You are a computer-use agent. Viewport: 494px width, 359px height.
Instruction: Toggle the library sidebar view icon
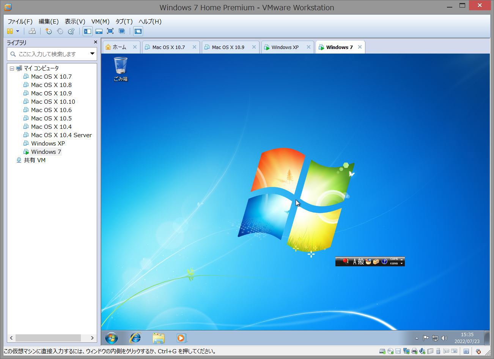[88, 31]
